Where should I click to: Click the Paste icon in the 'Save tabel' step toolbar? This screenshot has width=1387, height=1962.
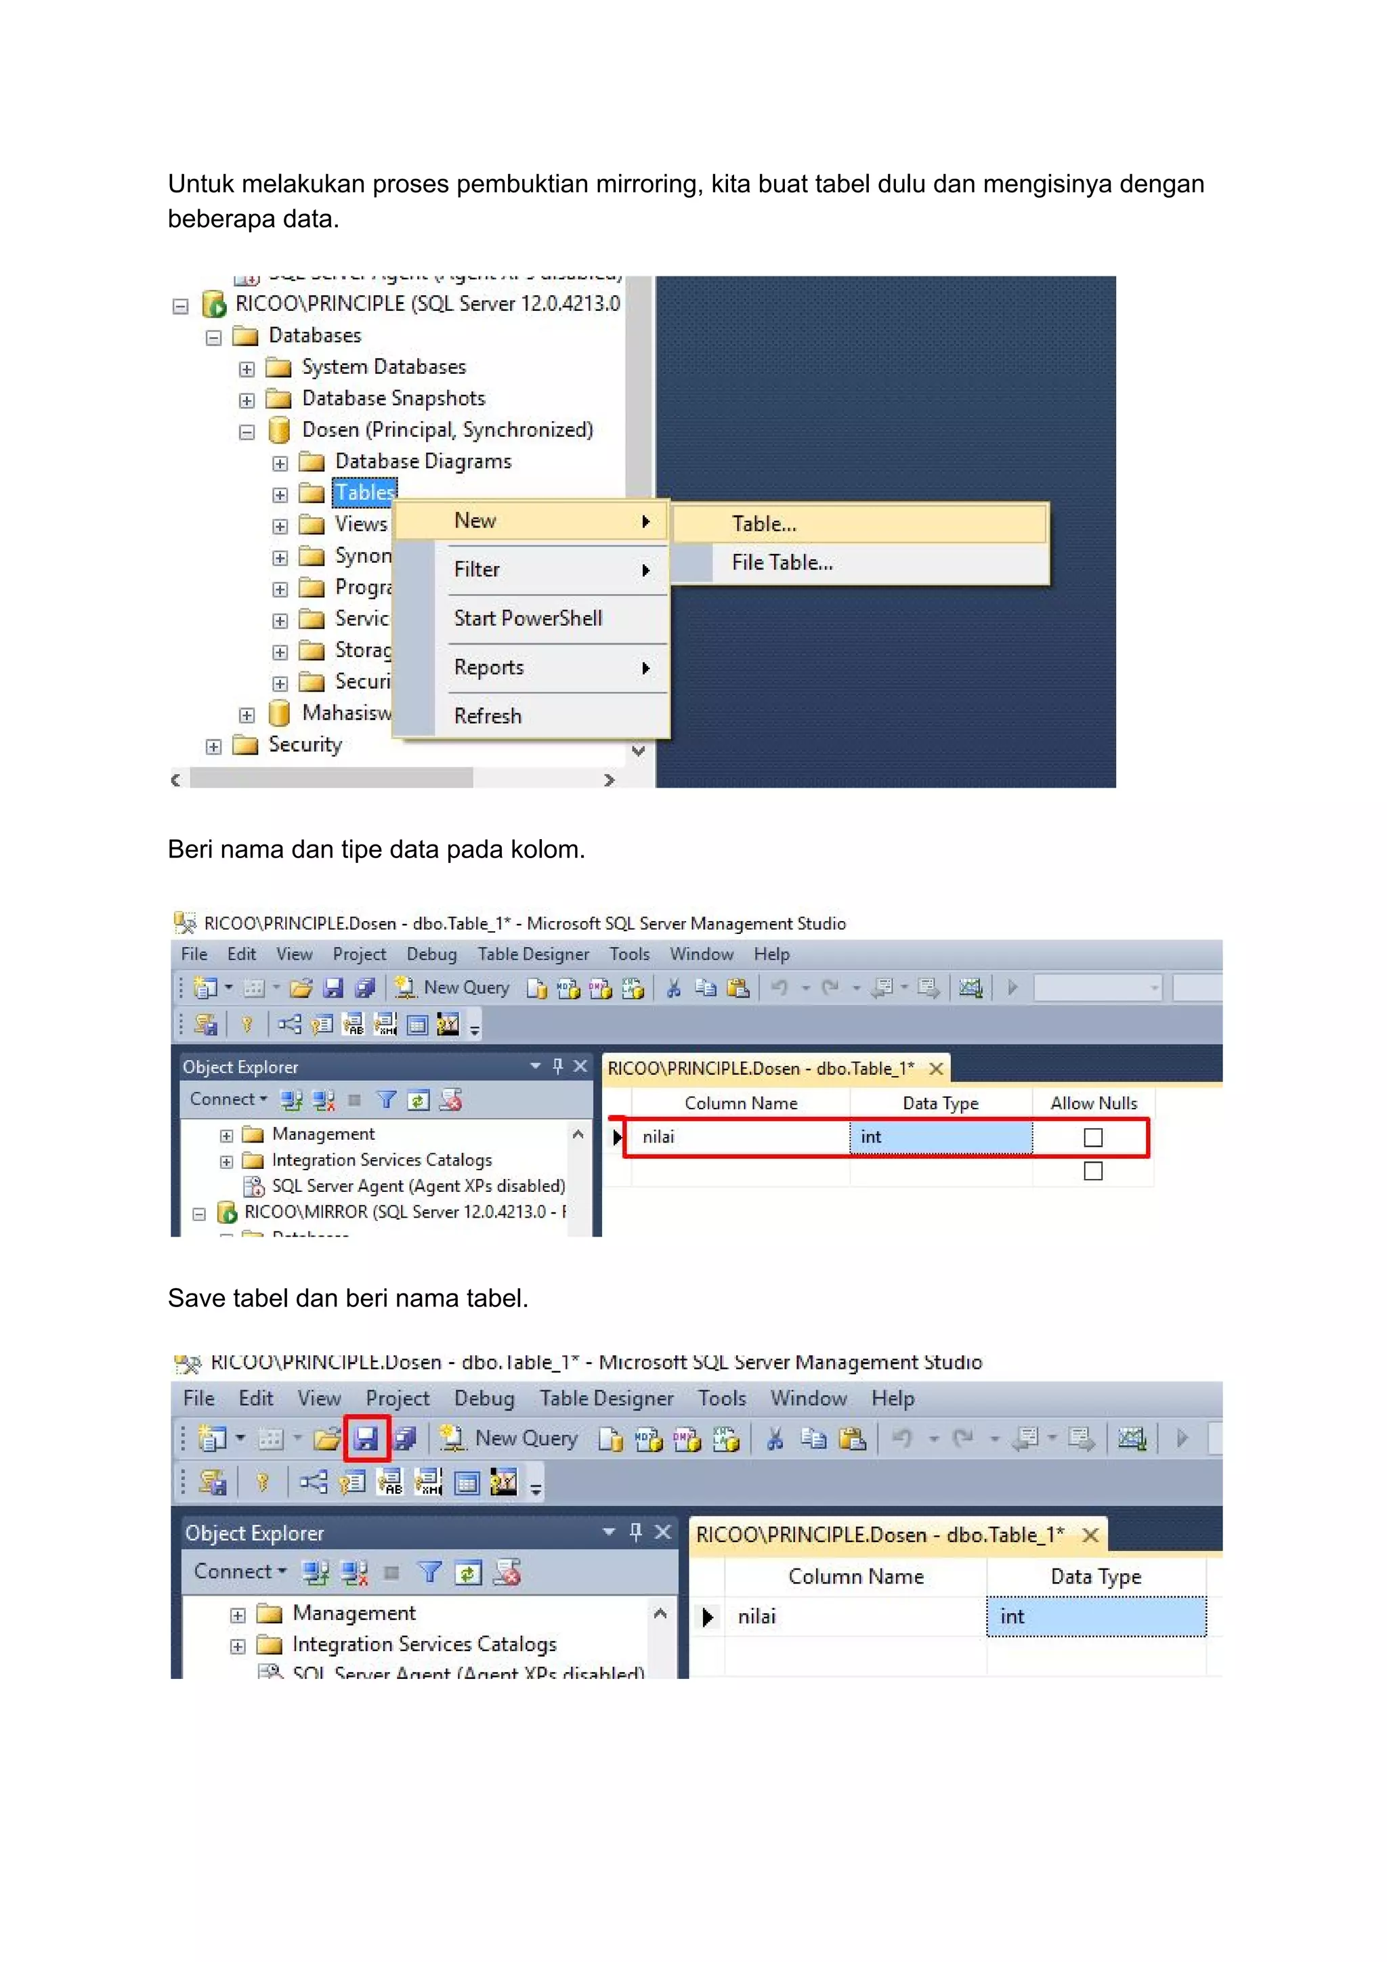[852, 1439]
